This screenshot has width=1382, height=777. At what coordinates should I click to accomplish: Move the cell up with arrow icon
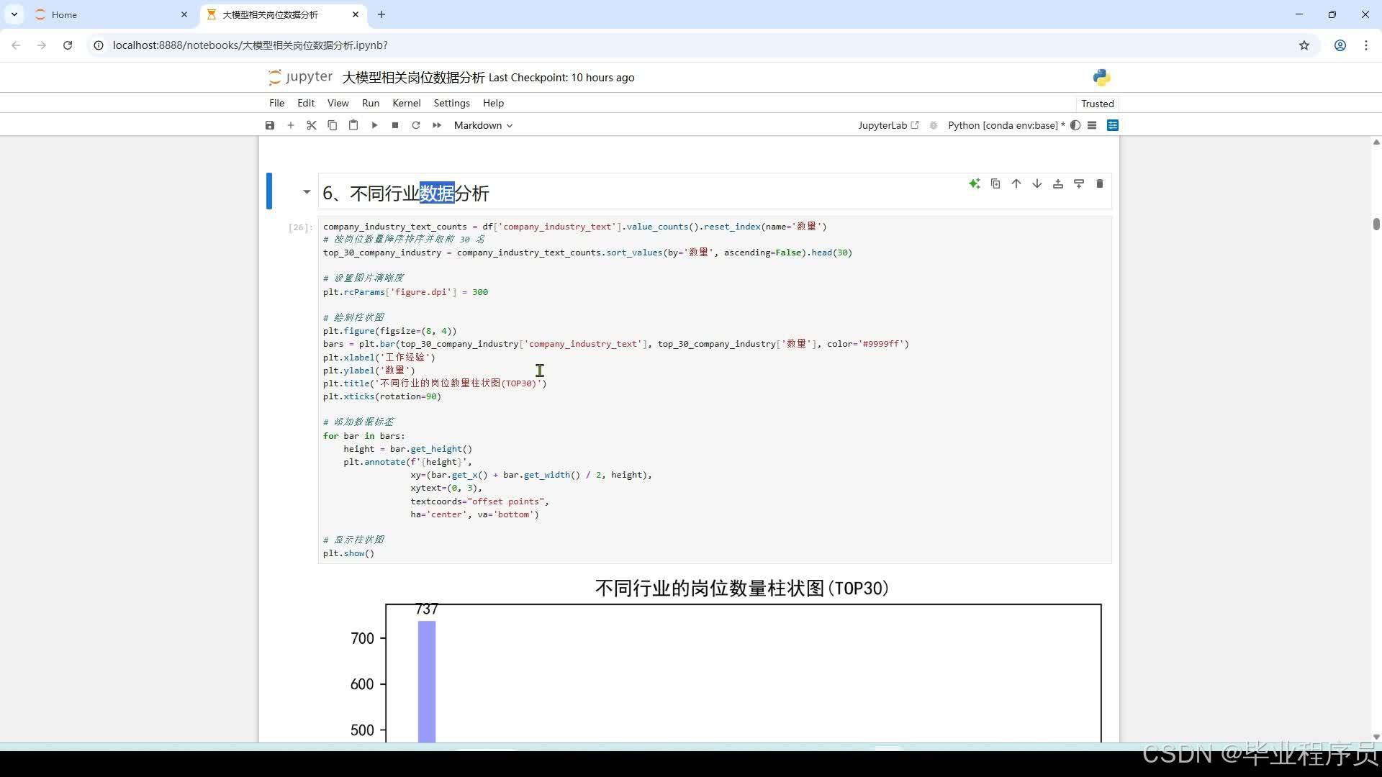(x=1016, y=184)
